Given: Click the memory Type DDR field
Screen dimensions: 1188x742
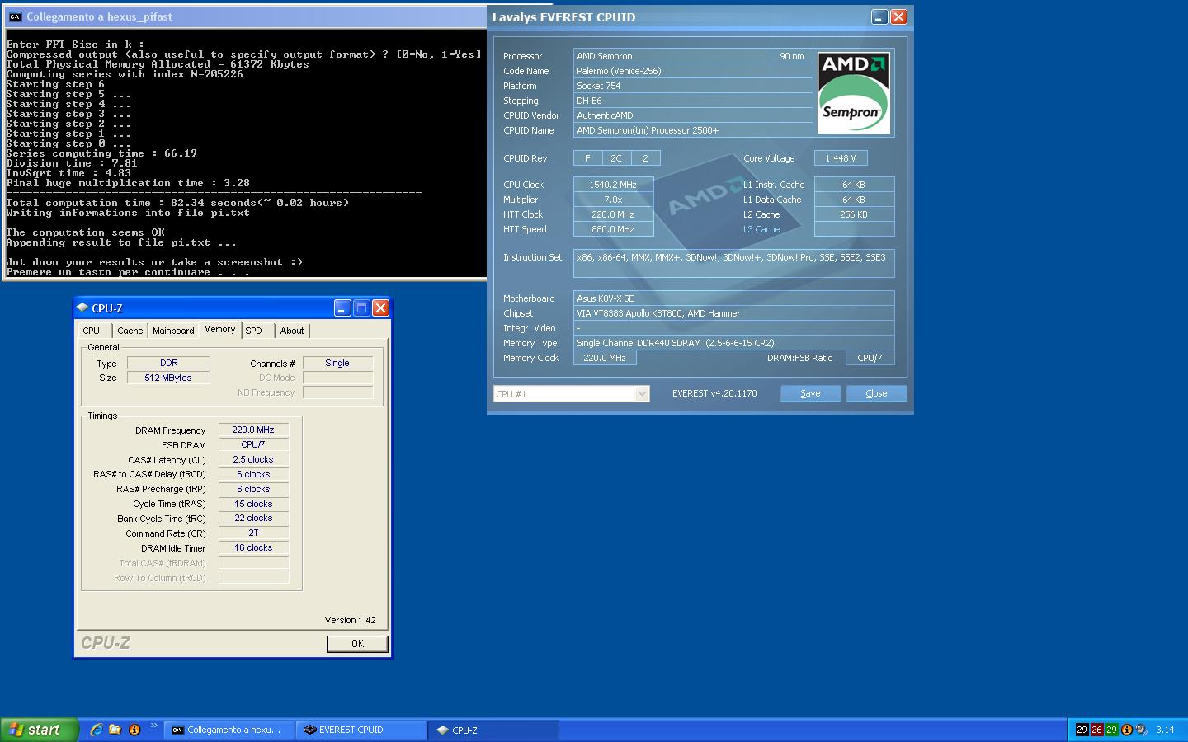Looking at the screenshot, I should coord(168,363).
